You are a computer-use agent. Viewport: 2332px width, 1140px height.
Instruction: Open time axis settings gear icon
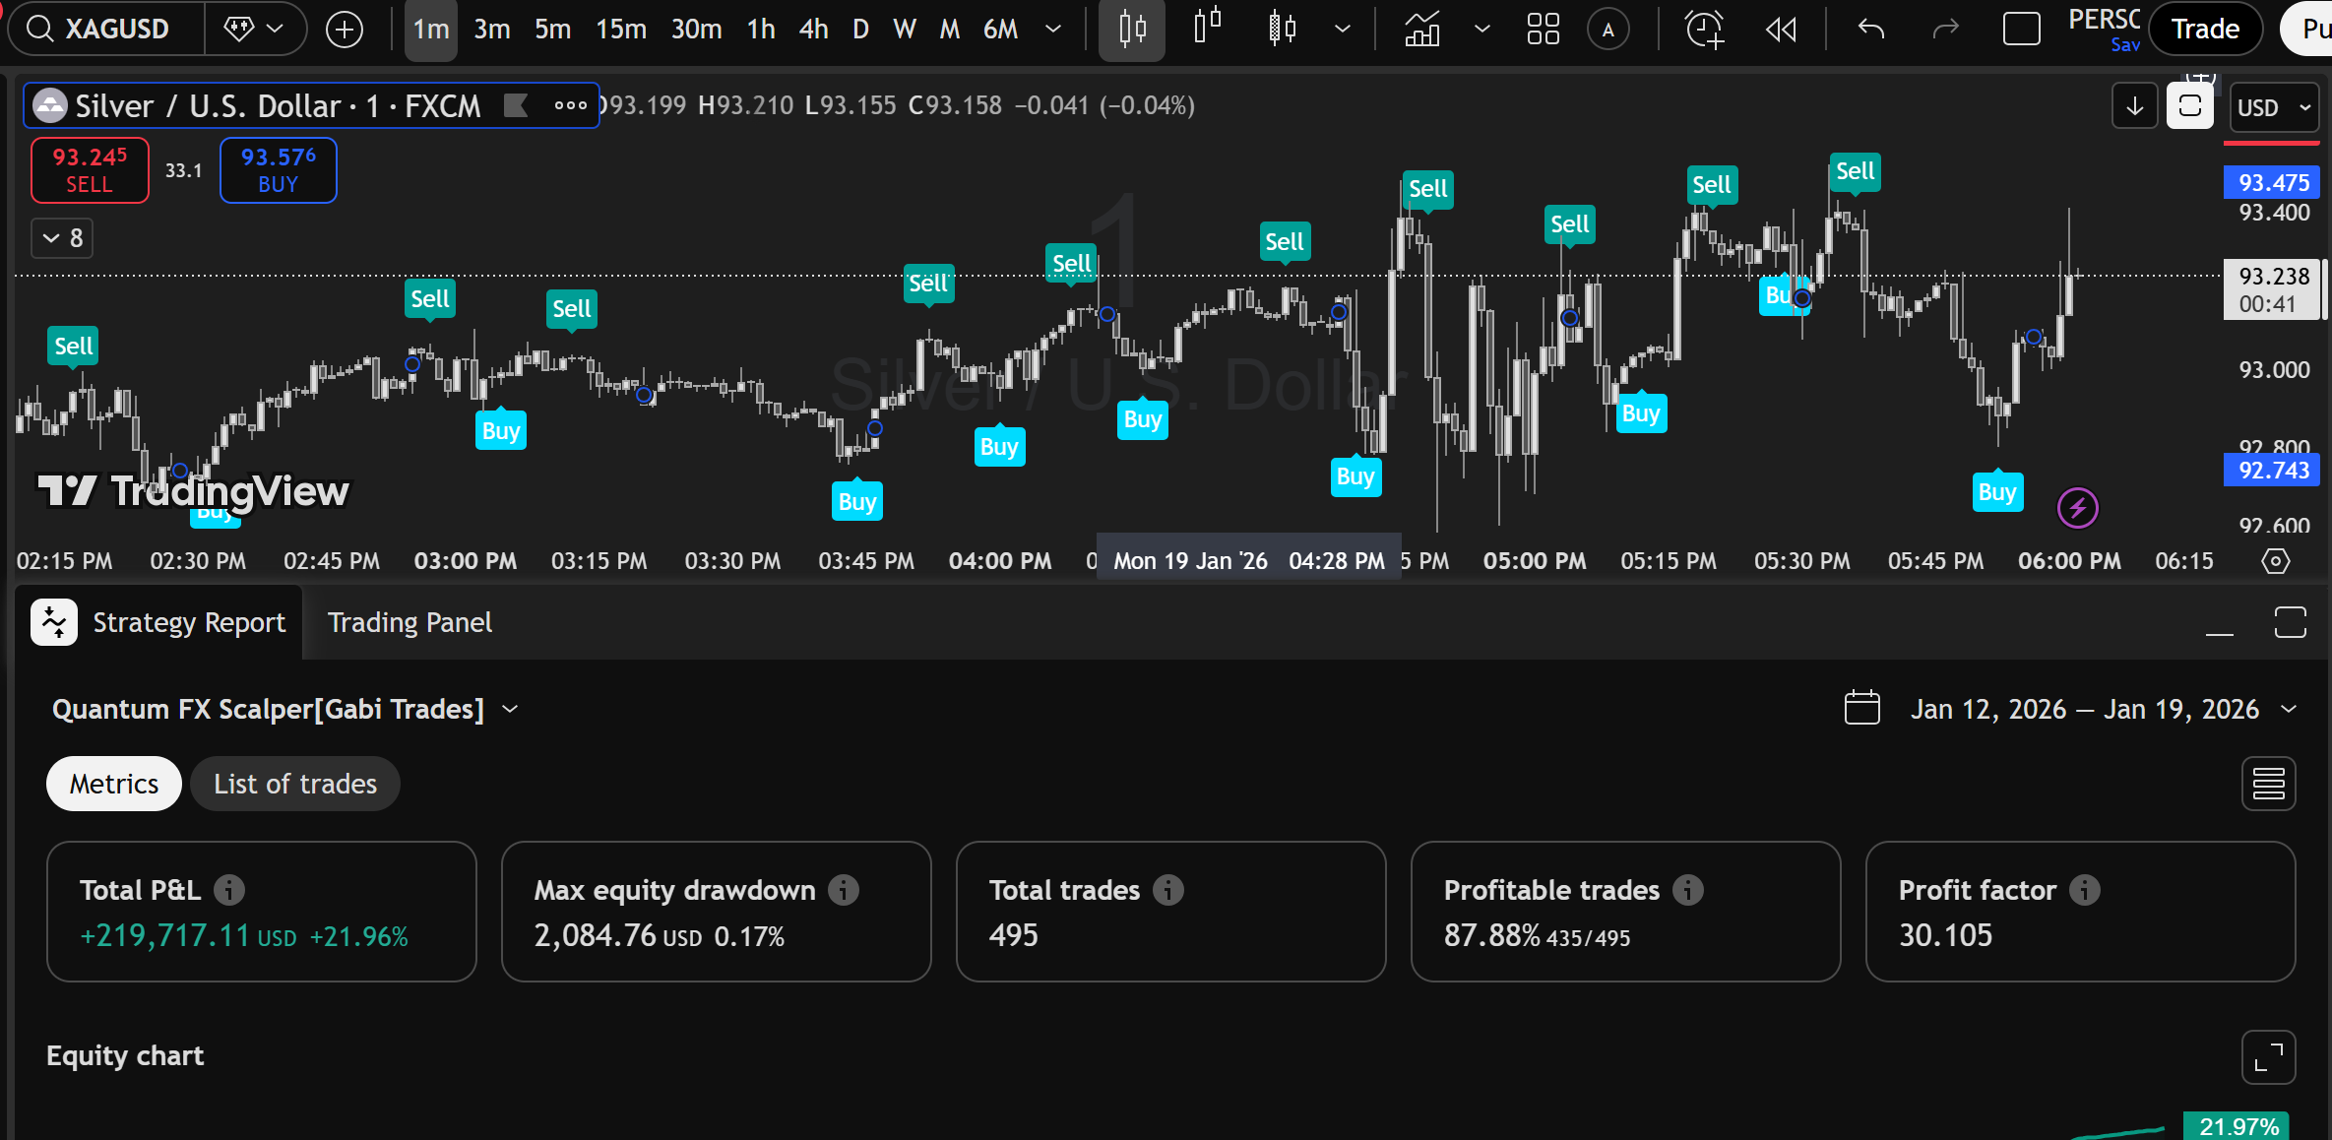(2276, 561)
